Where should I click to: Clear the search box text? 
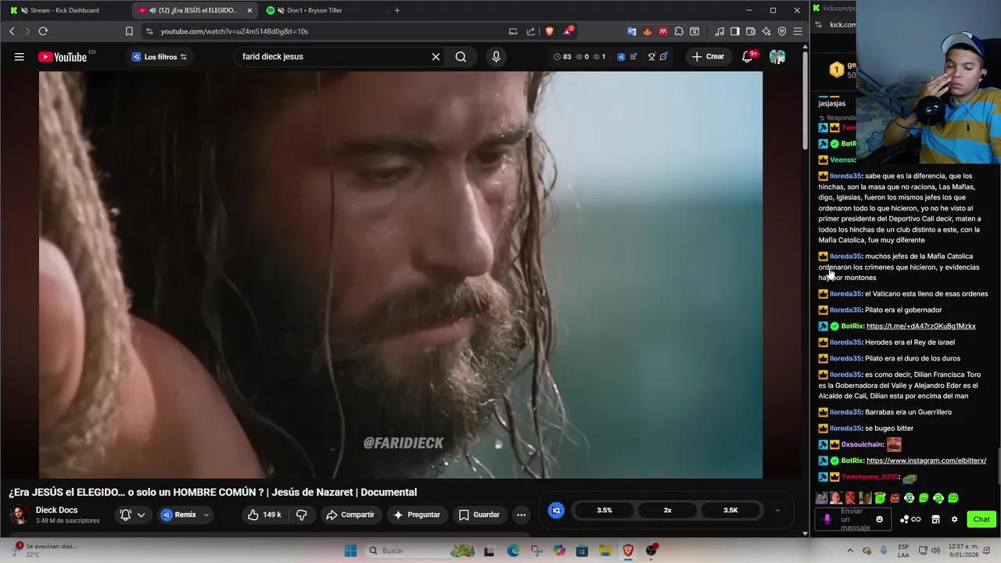click(436, 56)
